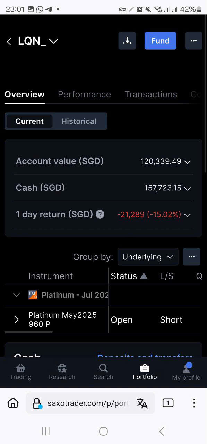
Task: Open the Trading basket icon
Action: click(20, 368)
